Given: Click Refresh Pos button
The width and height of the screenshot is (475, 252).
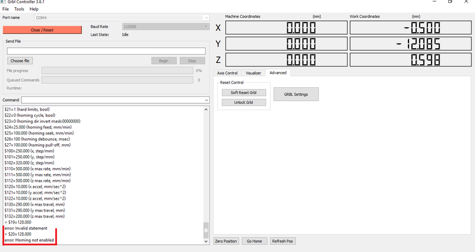Looking at the screenshot, I should click(x=282, y=241).
